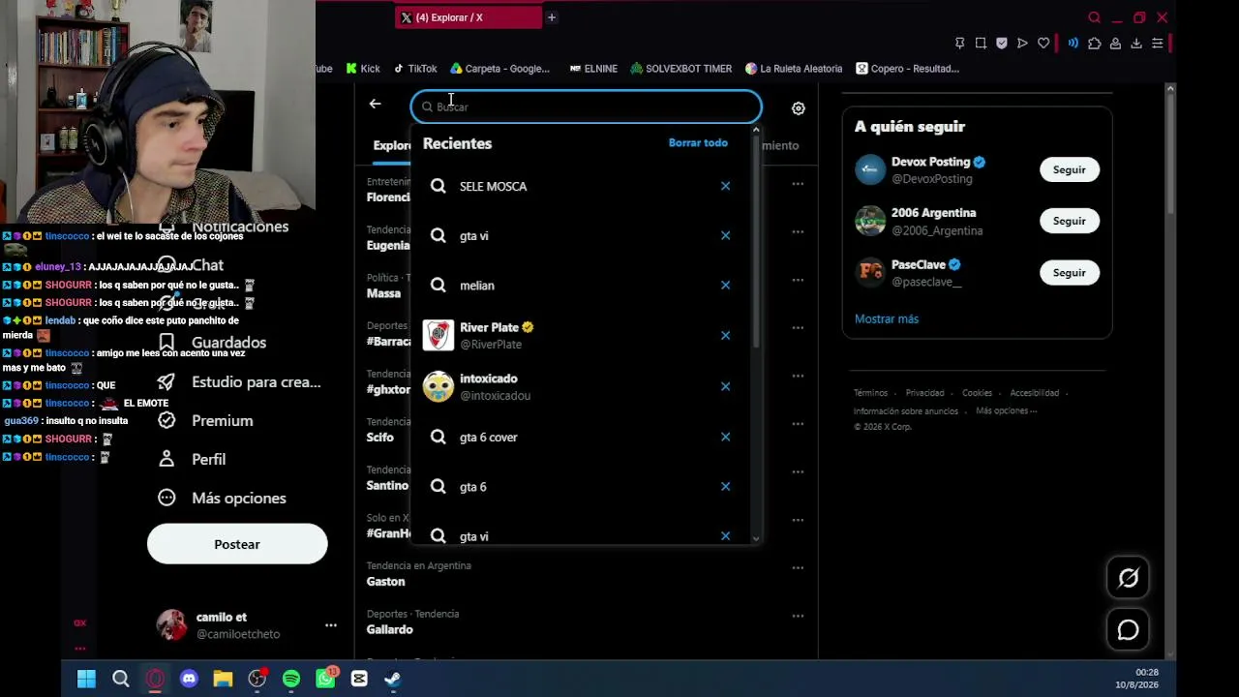1239x697 pixels.
Task: Open account menu dots next to camilo et
Action: click(x=330, y=625)
